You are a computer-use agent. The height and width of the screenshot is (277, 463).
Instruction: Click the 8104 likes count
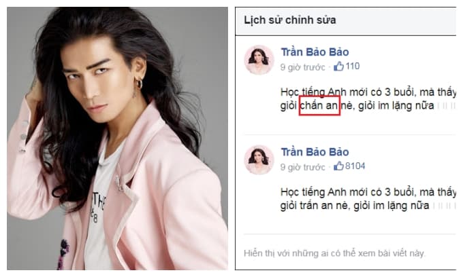[355, 166]
